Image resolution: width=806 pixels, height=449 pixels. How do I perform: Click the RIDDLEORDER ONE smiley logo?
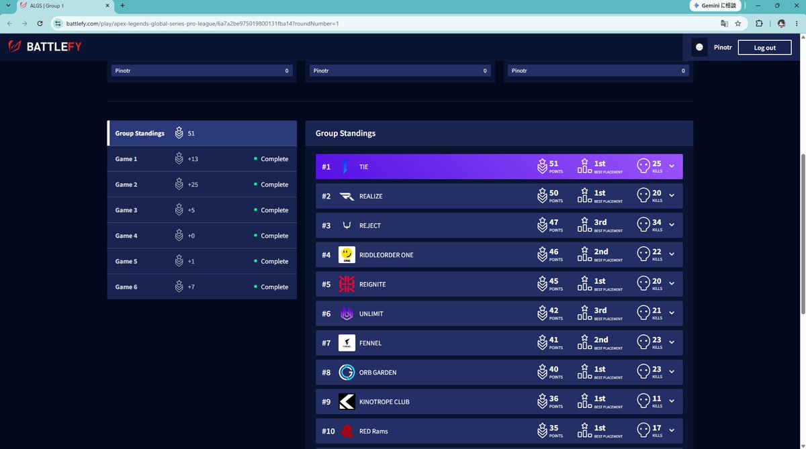tap(347, 255)
